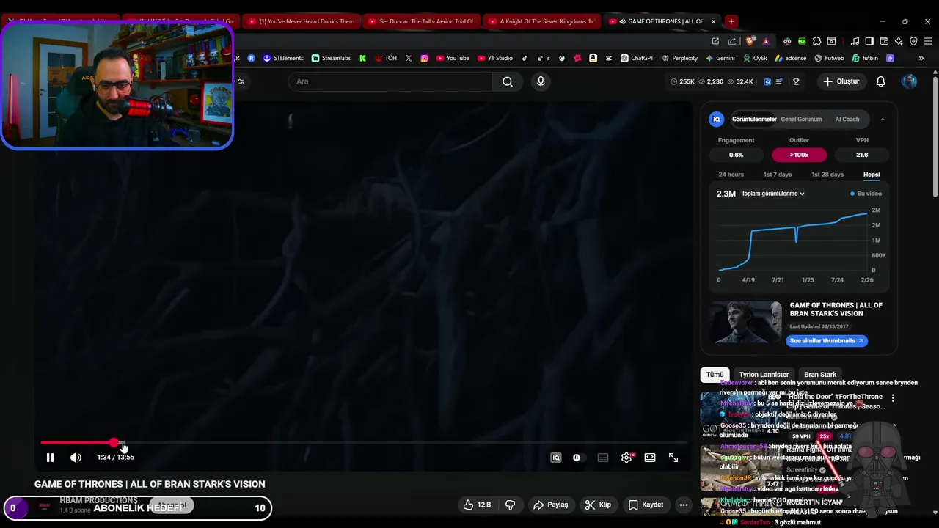This screenshot has height=528, width=939.
Task: Collapse the vidIQ panel with the chevron
Action: coord(883,119)
